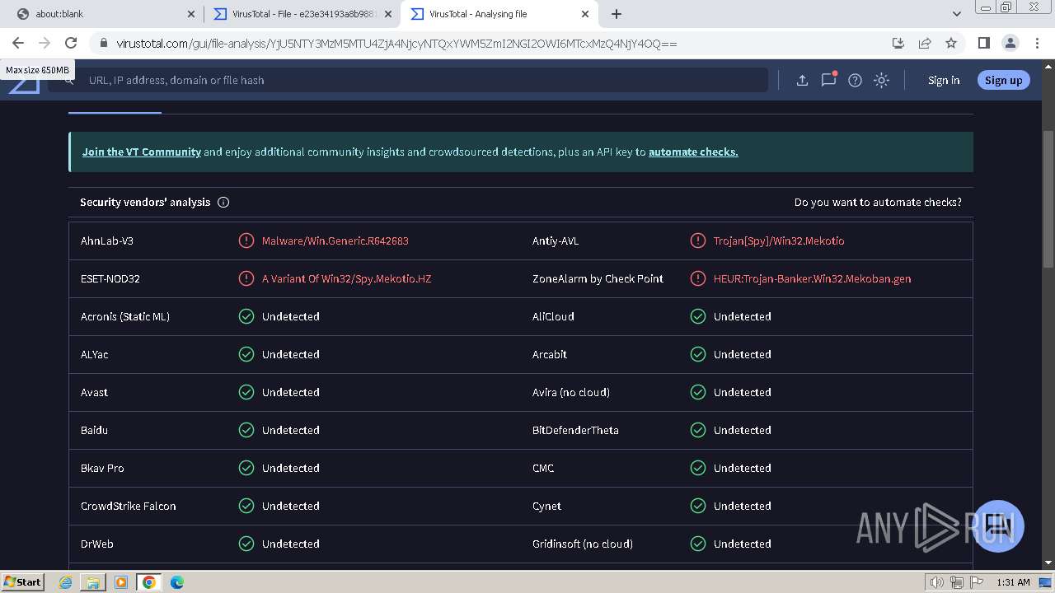Click the volume speaker icon in system tray

coord(937,582)
